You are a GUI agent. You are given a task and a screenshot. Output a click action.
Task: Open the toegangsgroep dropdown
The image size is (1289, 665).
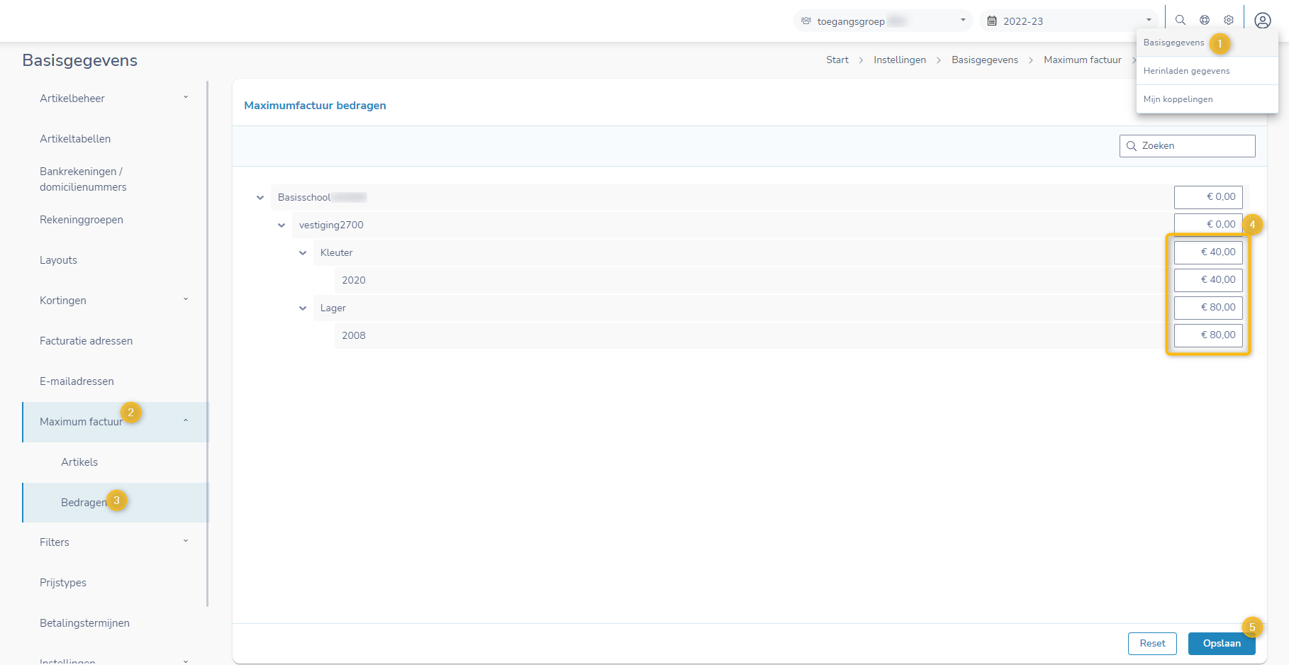(x=883, y=21)
